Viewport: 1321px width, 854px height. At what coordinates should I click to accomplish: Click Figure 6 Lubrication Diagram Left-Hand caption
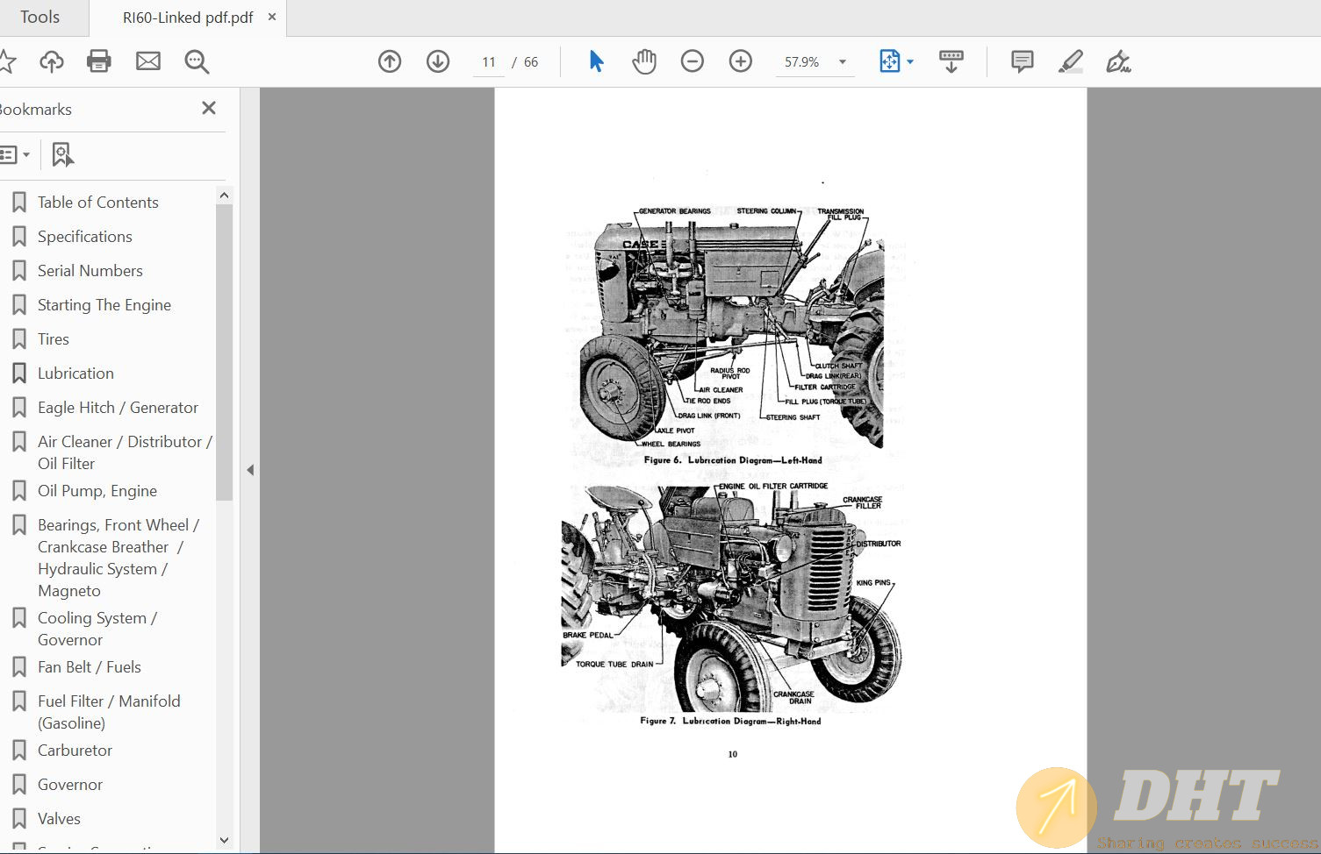pos(733,460)
